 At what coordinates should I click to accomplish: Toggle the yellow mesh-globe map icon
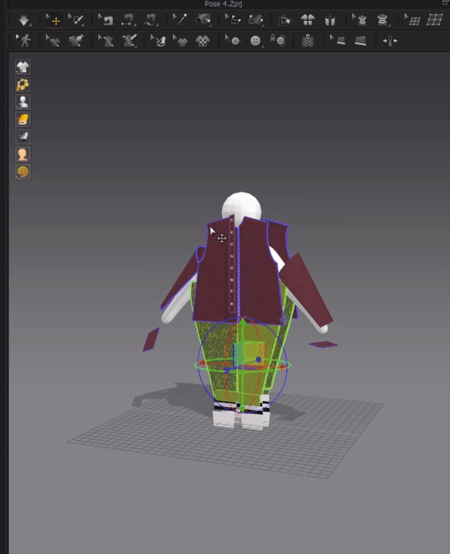tap(23, 172)
